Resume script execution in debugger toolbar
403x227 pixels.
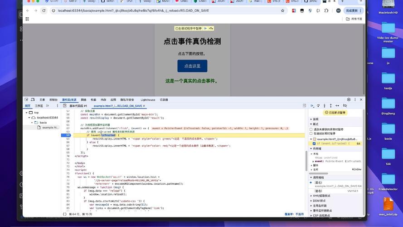coord(312,106)
